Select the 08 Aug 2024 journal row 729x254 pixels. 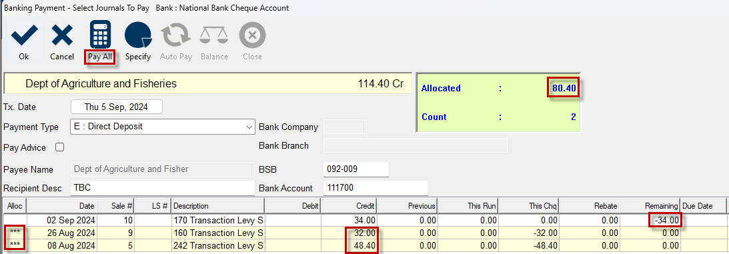point(364,245)
